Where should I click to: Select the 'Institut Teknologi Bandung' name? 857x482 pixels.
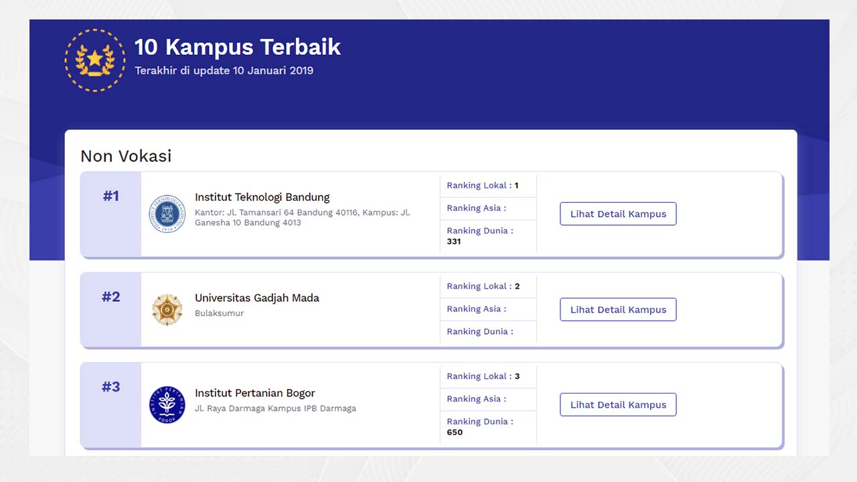262,197
